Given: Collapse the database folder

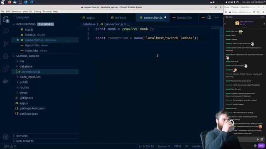Looking at the screenshot, I should (x=17, y=66).
